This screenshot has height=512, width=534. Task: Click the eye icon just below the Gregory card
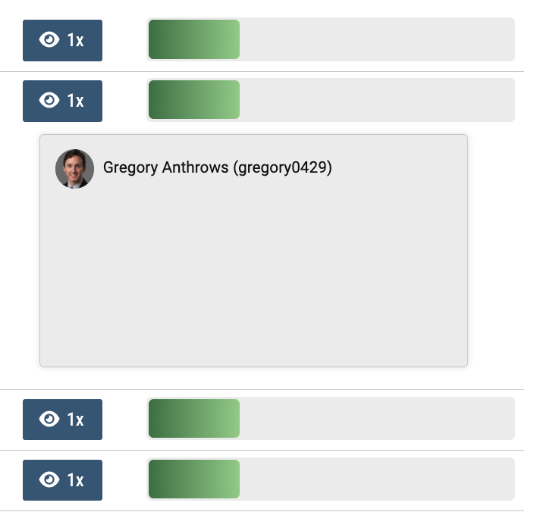[x=49, y=419]
